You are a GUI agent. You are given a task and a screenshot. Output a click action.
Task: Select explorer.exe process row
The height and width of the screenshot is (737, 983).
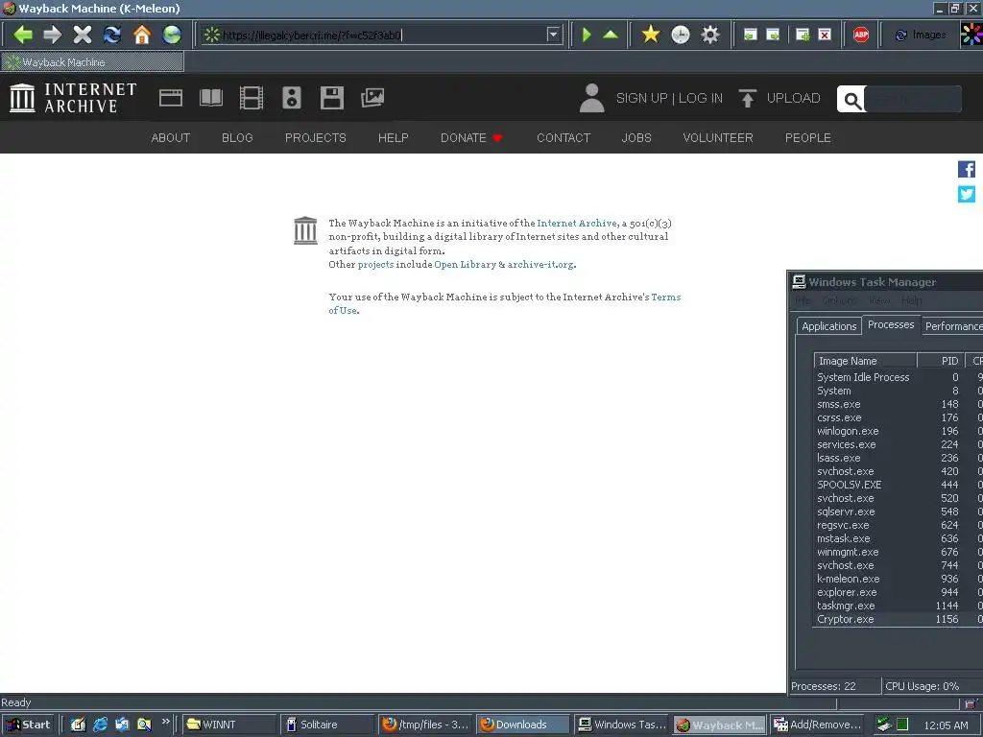(x=898, y=592)
